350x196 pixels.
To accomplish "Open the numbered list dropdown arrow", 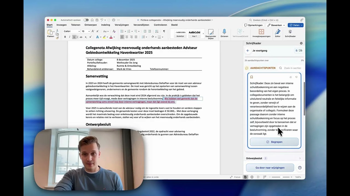I will pos(132,31).
